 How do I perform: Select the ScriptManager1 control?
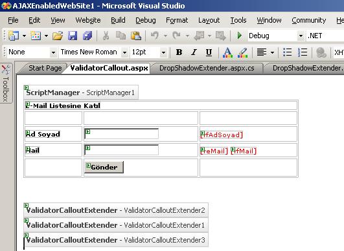(x=81, y=93)
